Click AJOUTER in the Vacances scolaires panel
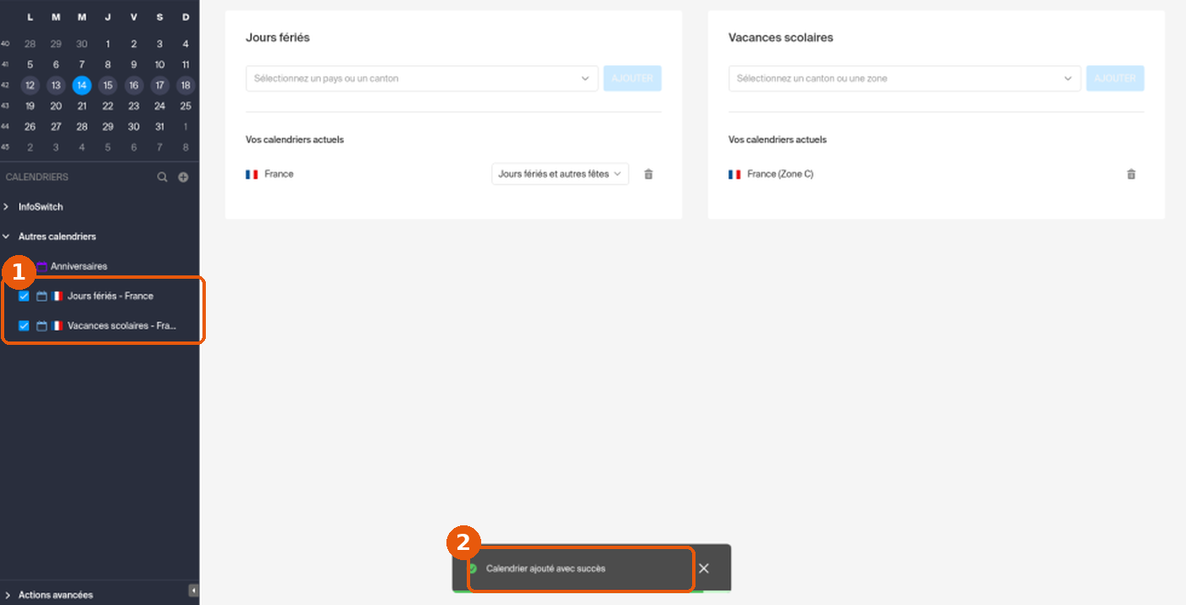The height and width of the screenshot is (605, 1186). [x=1115, y=78]
